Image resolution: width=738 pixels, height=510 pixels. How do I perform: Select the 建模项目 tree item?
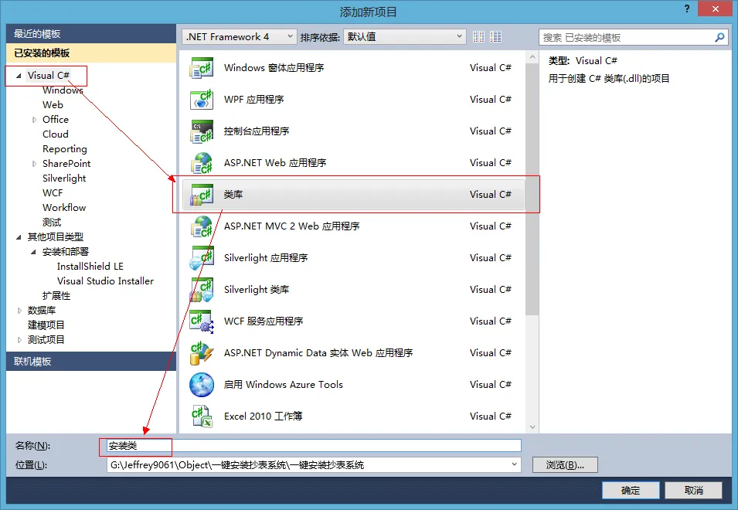click(46, 325)
